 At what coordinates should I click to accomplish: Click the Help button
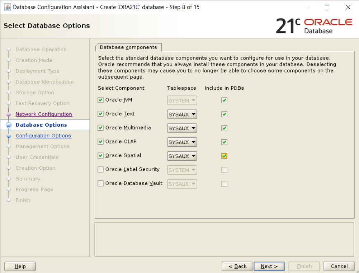[x=20, y=266]
